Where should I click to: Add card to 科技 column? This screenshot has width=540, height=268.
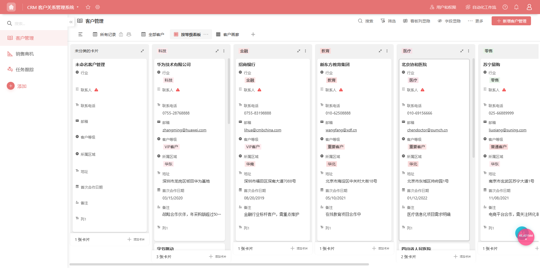tap(218, 257)
